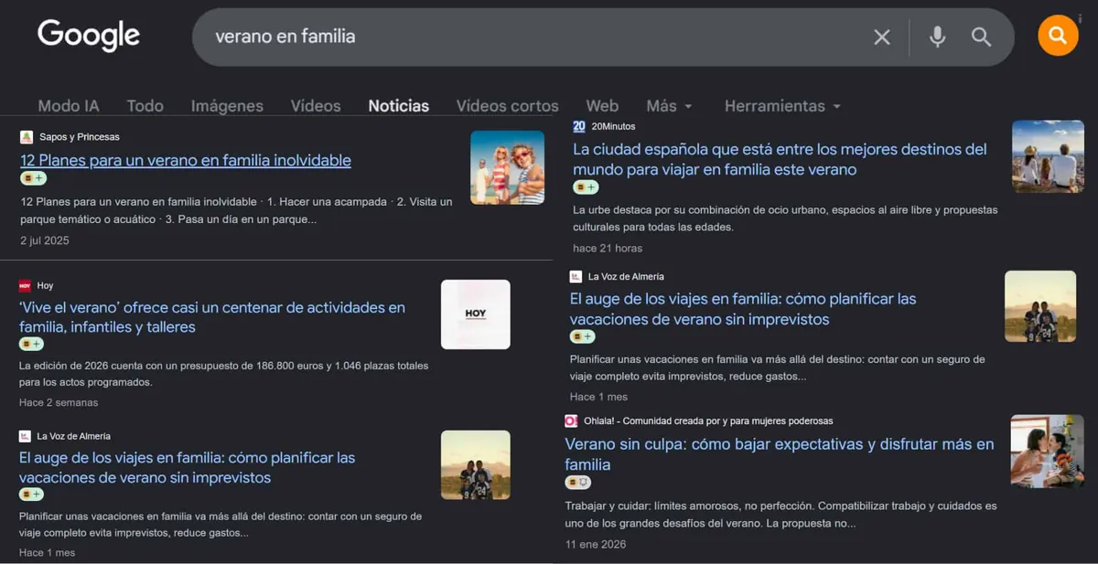Click thumbnail of right-column La Voz de Almería article
This screenshot has width=1098, height=564.
(1040, 306)
